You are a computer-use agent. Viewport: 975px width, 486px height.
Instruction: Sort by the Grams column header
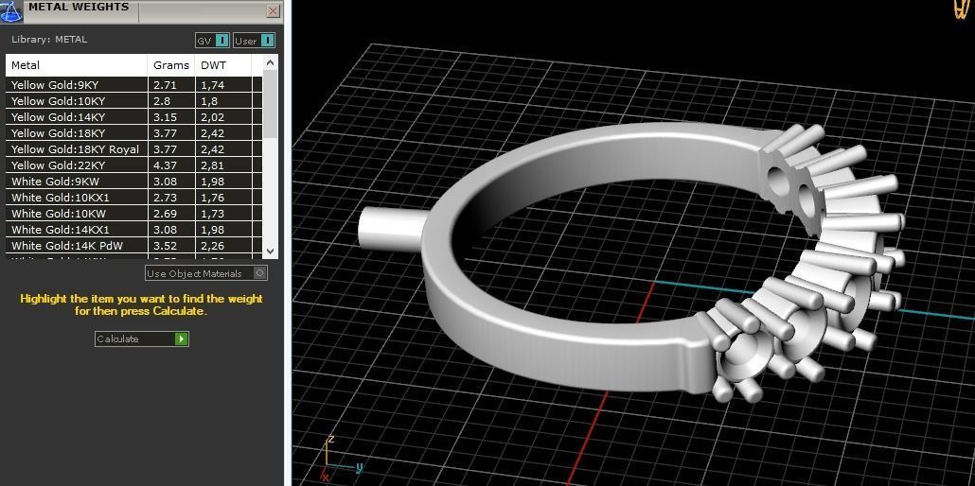tap(171, 65)
